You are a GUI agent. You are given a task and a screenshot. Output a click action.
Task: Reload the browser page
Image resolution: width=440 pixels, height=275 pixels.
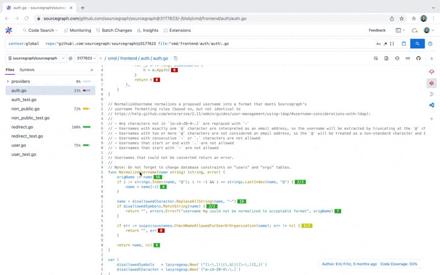tap(26, 19)
